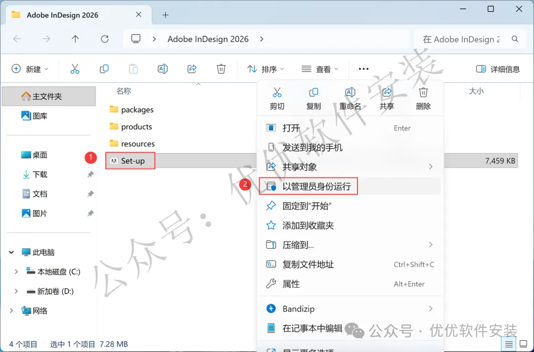Screen dimensions: 534x352
Task: Expand the 网络 tree node
Action: click(x=11, y=310)
